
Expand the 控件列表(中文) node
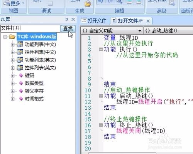click(12, 52)
